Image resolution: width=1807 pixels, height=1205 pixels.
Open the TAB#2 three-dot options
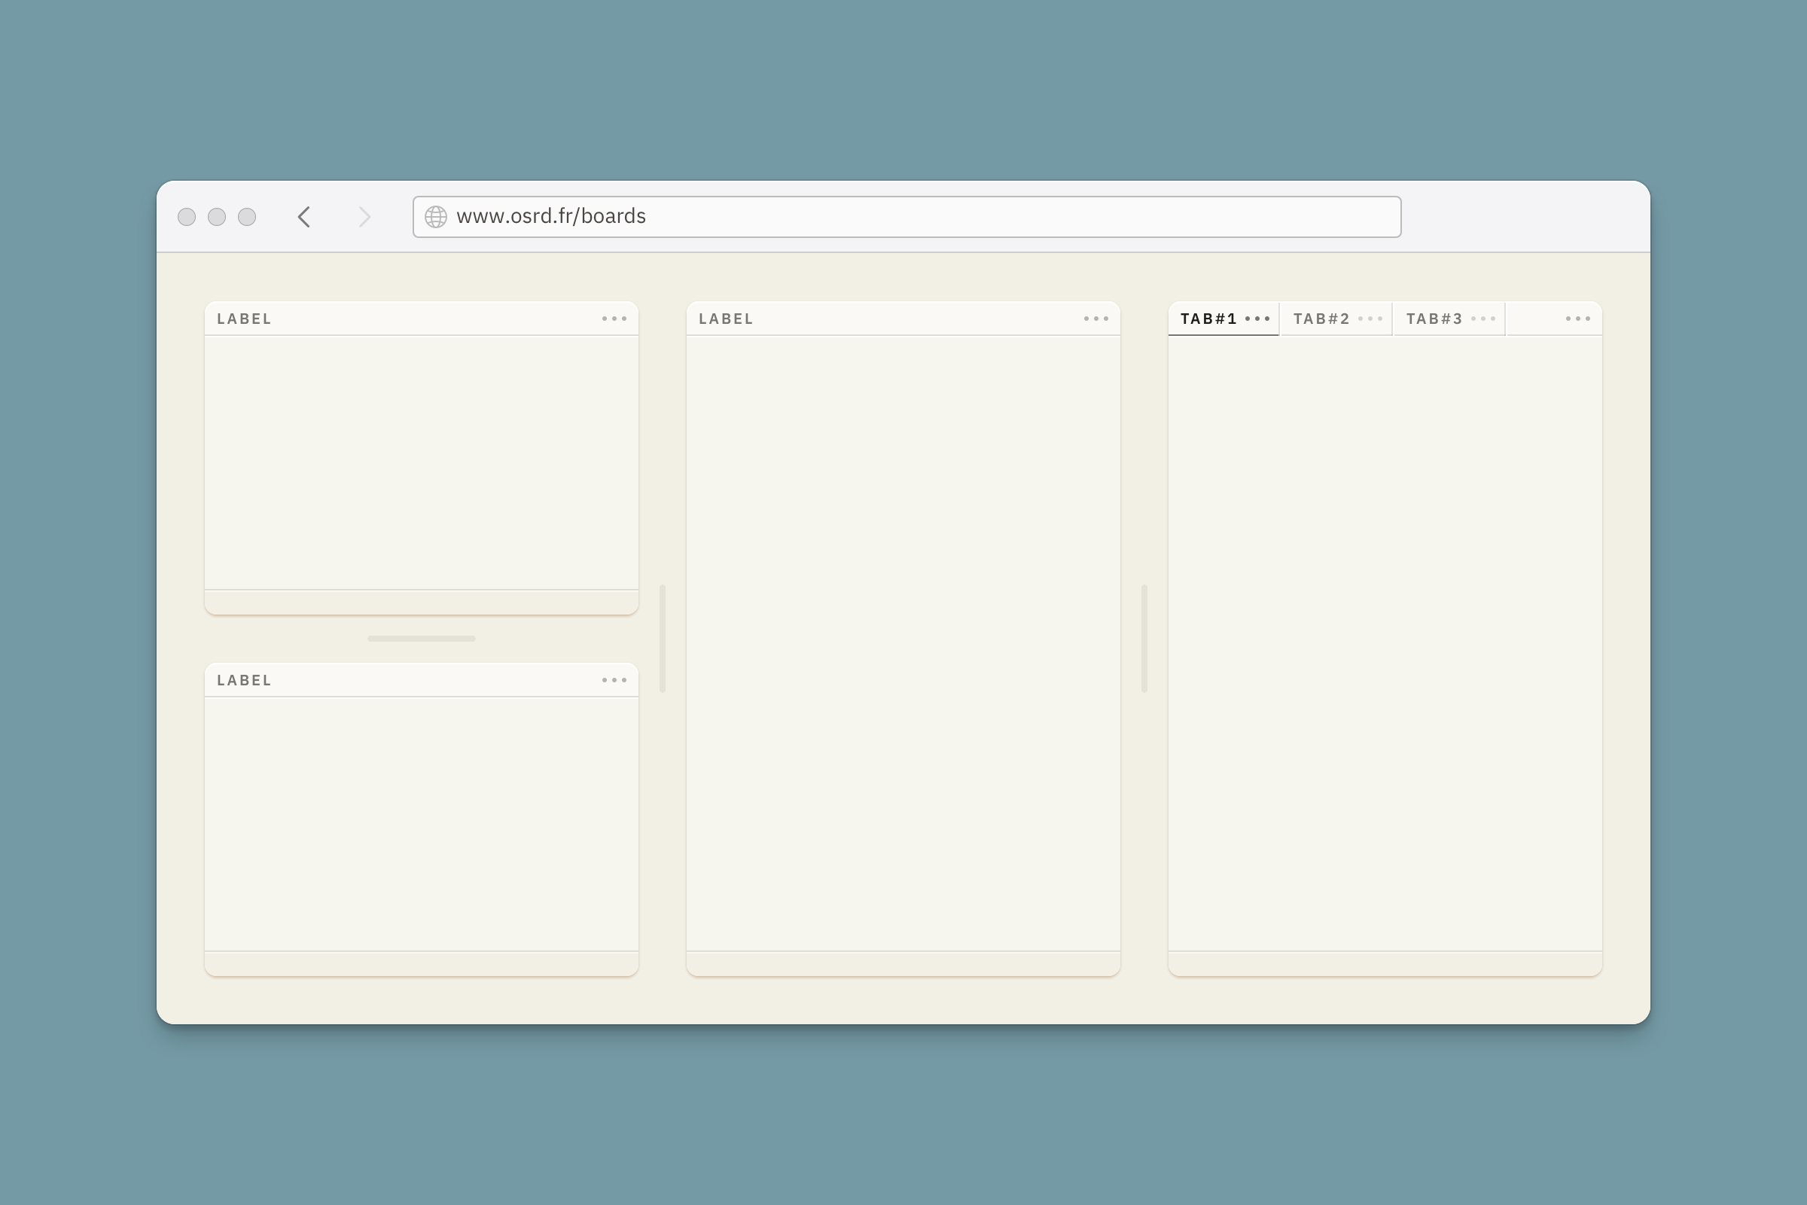coord(1370,319)
